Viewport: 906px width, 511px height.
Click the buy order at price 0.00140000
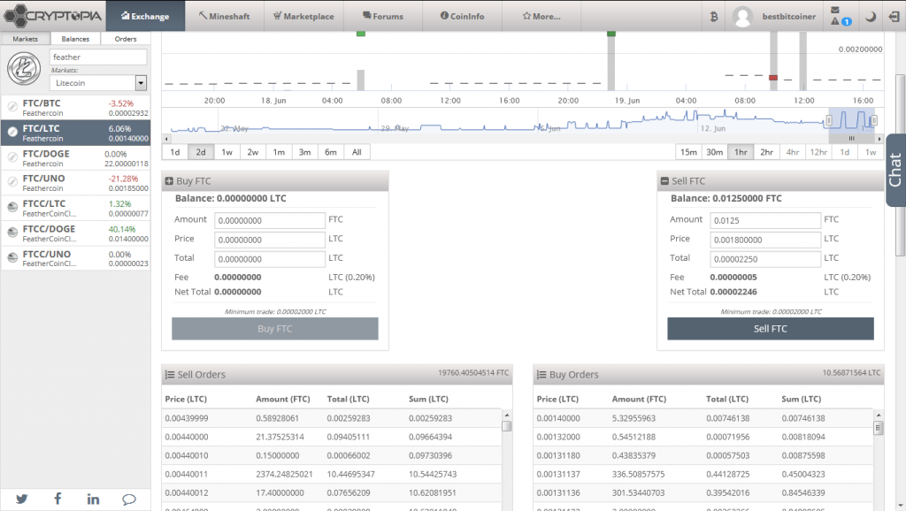tap(703, 418)
